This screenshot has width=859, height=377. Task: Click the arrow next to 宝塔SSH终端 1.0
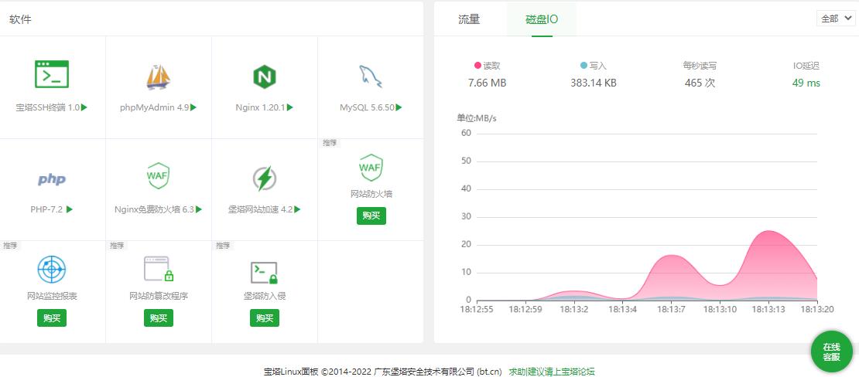pos(84,107)
